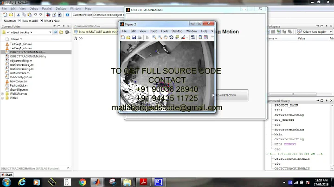Select the Rotate 3D tool in Figure 2

[x=171, y=37]
